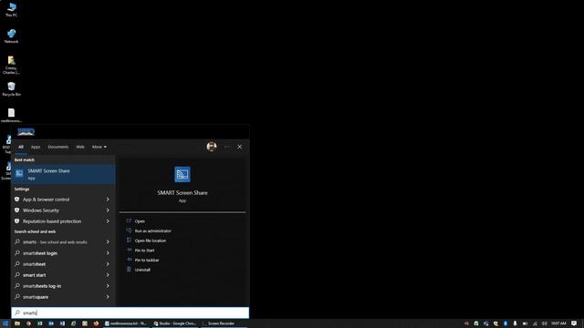Click the Bluetooth tray icon
Screen dimensions: 584x328
[x=506, y=323]
